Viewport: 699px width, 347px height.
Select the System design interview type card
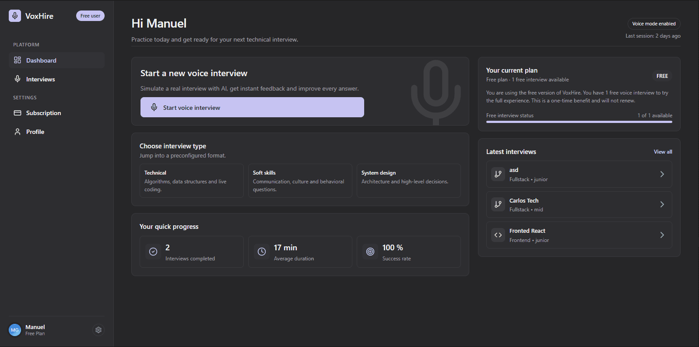[409, 181]
